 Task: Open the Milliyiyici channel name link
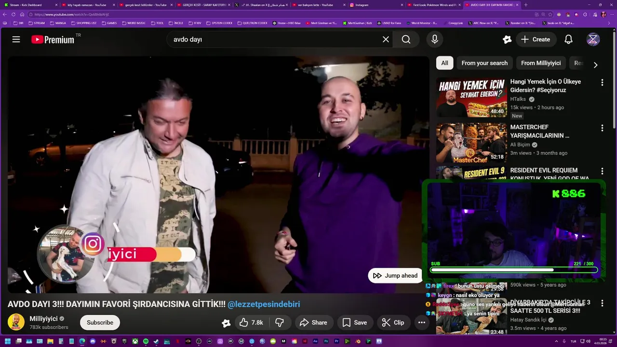pyautogui.click(x=43, y=319)
